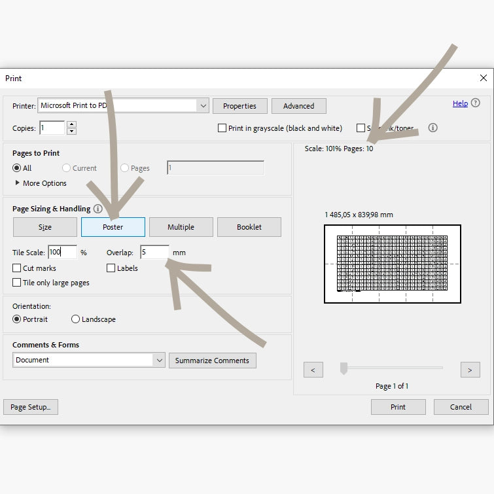Expand More Options disclosure triangle
The height and width of the screenshot is (494, 494).
pos(18,183)
